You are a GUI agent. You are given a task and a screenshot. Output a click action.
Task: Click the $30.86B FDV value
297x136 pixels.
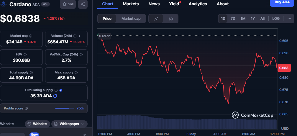(x=22, y=60)
